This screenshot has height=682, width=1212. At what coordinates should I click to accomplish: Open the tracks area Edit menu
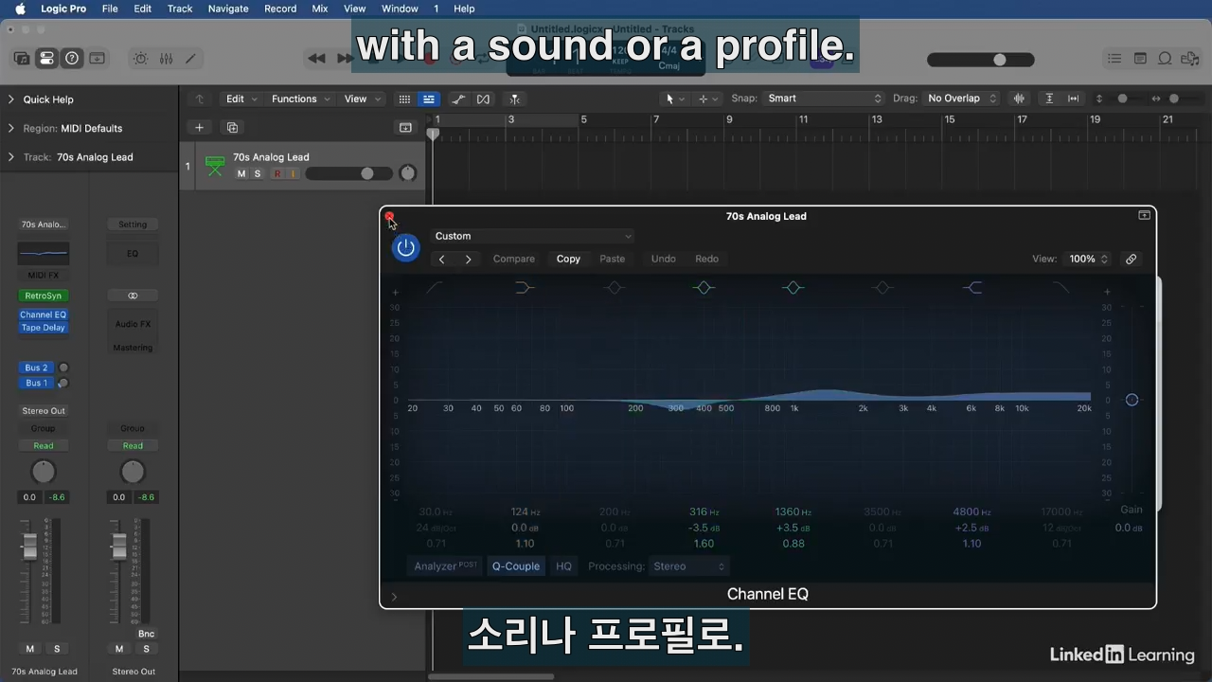(x=241, y=99)
